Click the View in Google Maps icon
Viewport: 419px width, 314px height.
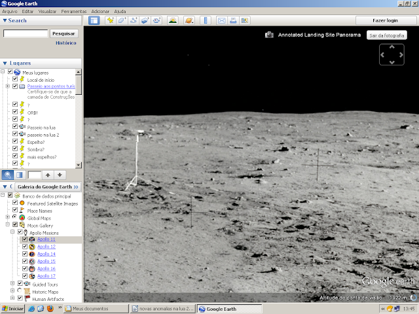tap(245, 20)
